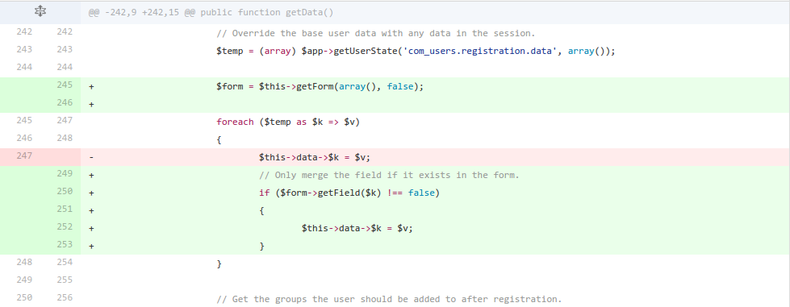Click added line number 251
The height and width of the screenshot is (307, 790).
tap(64, 209)
